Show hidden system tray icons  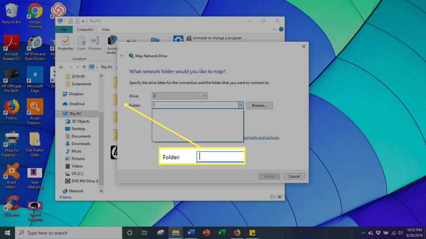(363, 233)
